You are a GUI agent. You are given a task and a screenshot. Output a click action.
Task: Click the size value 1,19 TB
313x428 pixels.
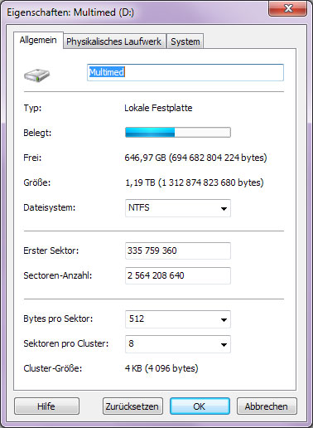pyautogui.click(x=195, y=182)
